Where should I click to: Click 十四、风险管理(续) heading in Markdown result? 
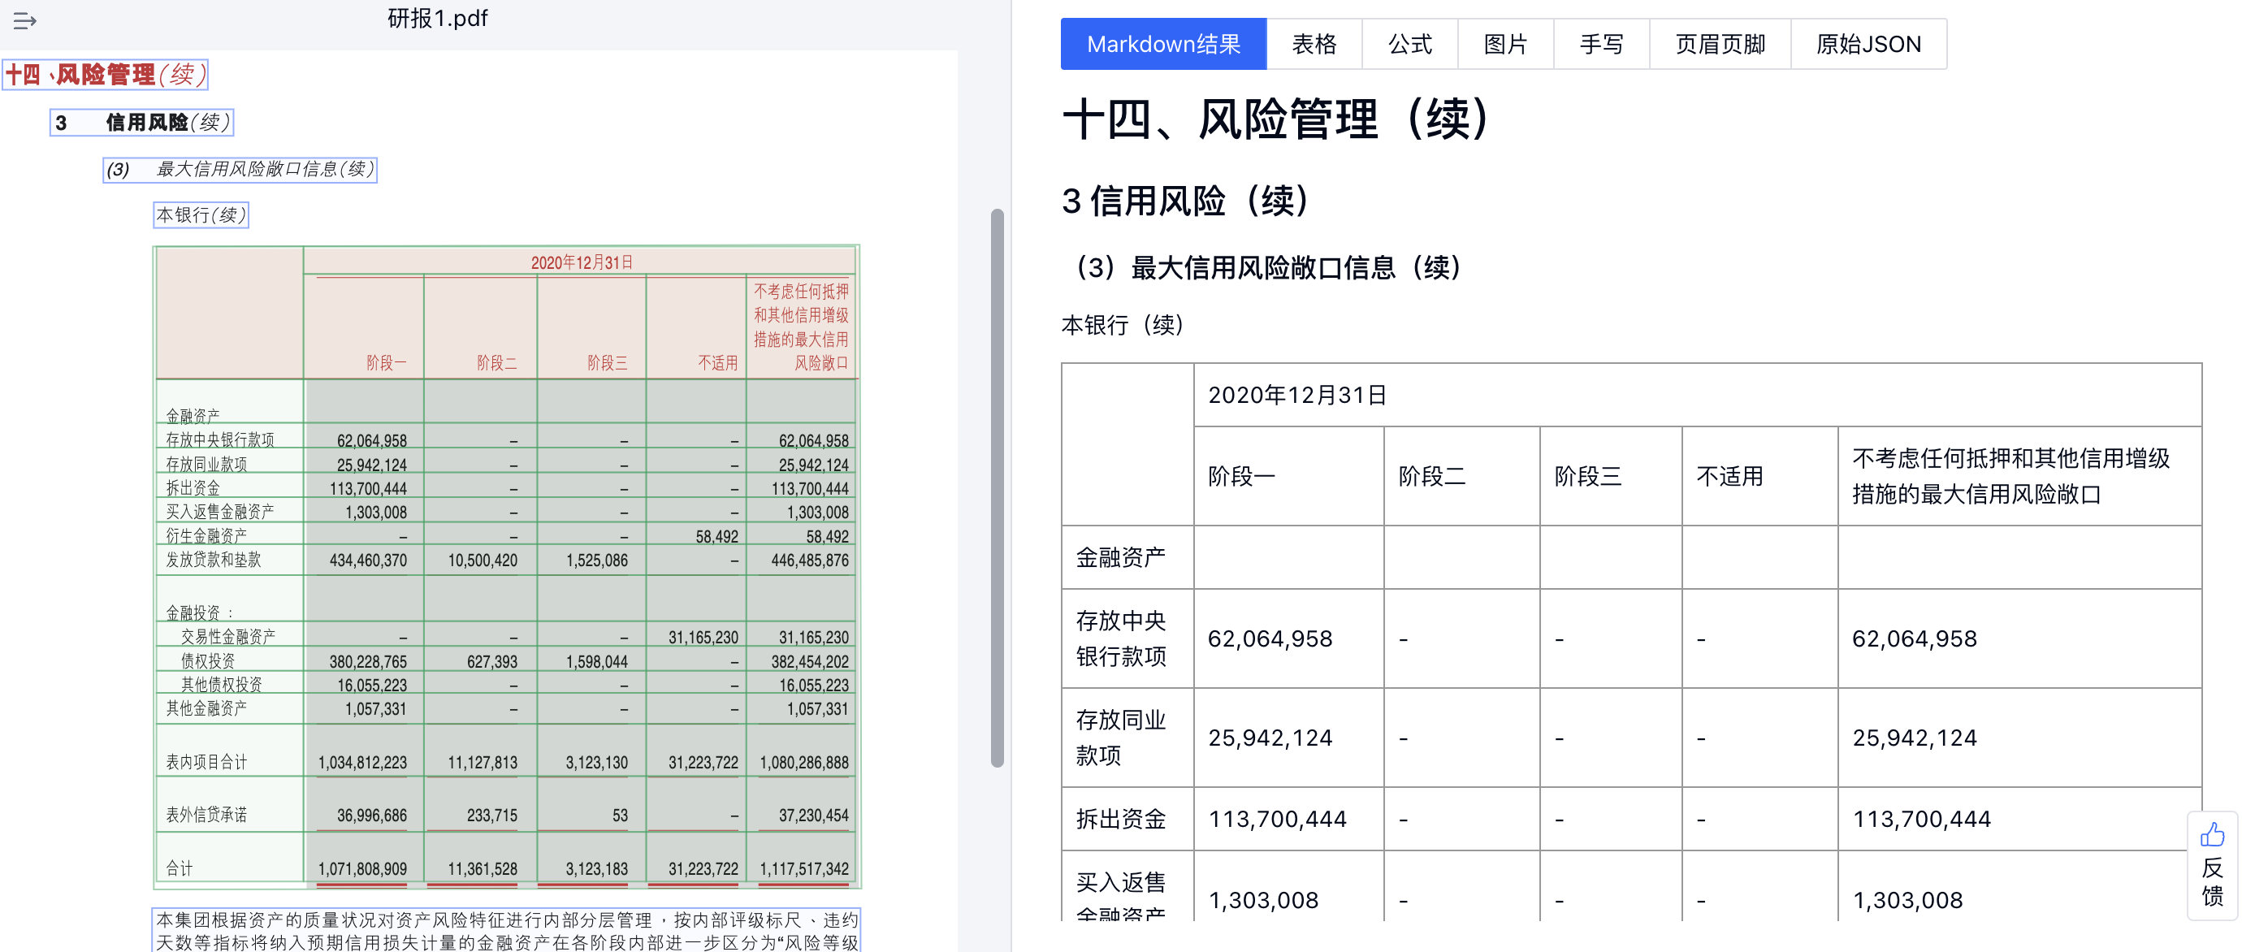click(x=1276, y=119)
